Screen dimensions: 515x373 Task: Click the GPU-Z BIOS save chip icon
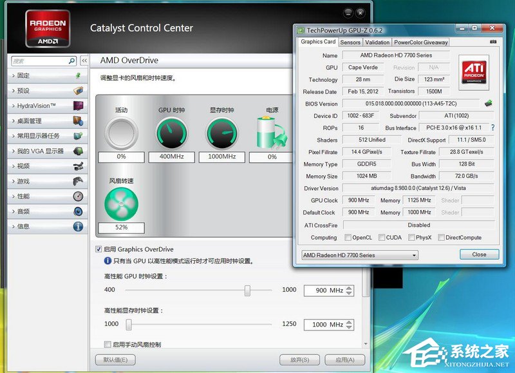[x=489, y=103]
